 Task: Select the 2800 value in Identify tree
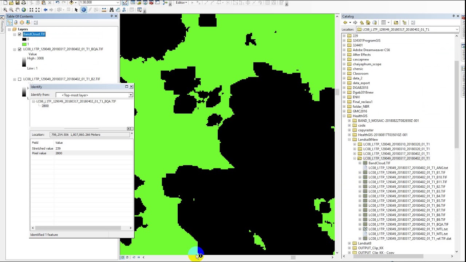(x=45, y=106)
